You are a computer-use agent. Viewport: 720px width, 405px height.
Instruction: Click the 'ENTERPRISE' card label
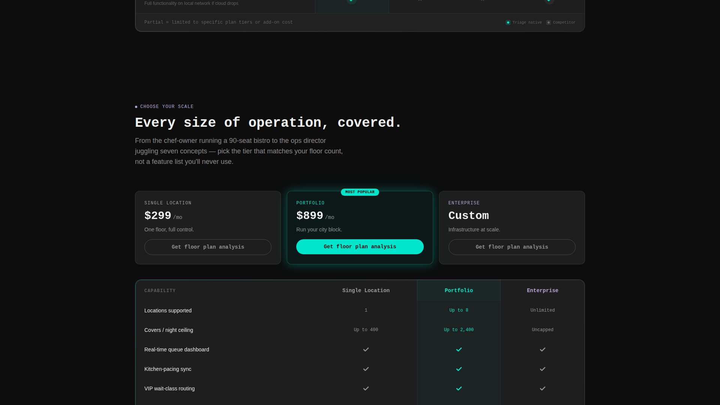pos(464,203)
